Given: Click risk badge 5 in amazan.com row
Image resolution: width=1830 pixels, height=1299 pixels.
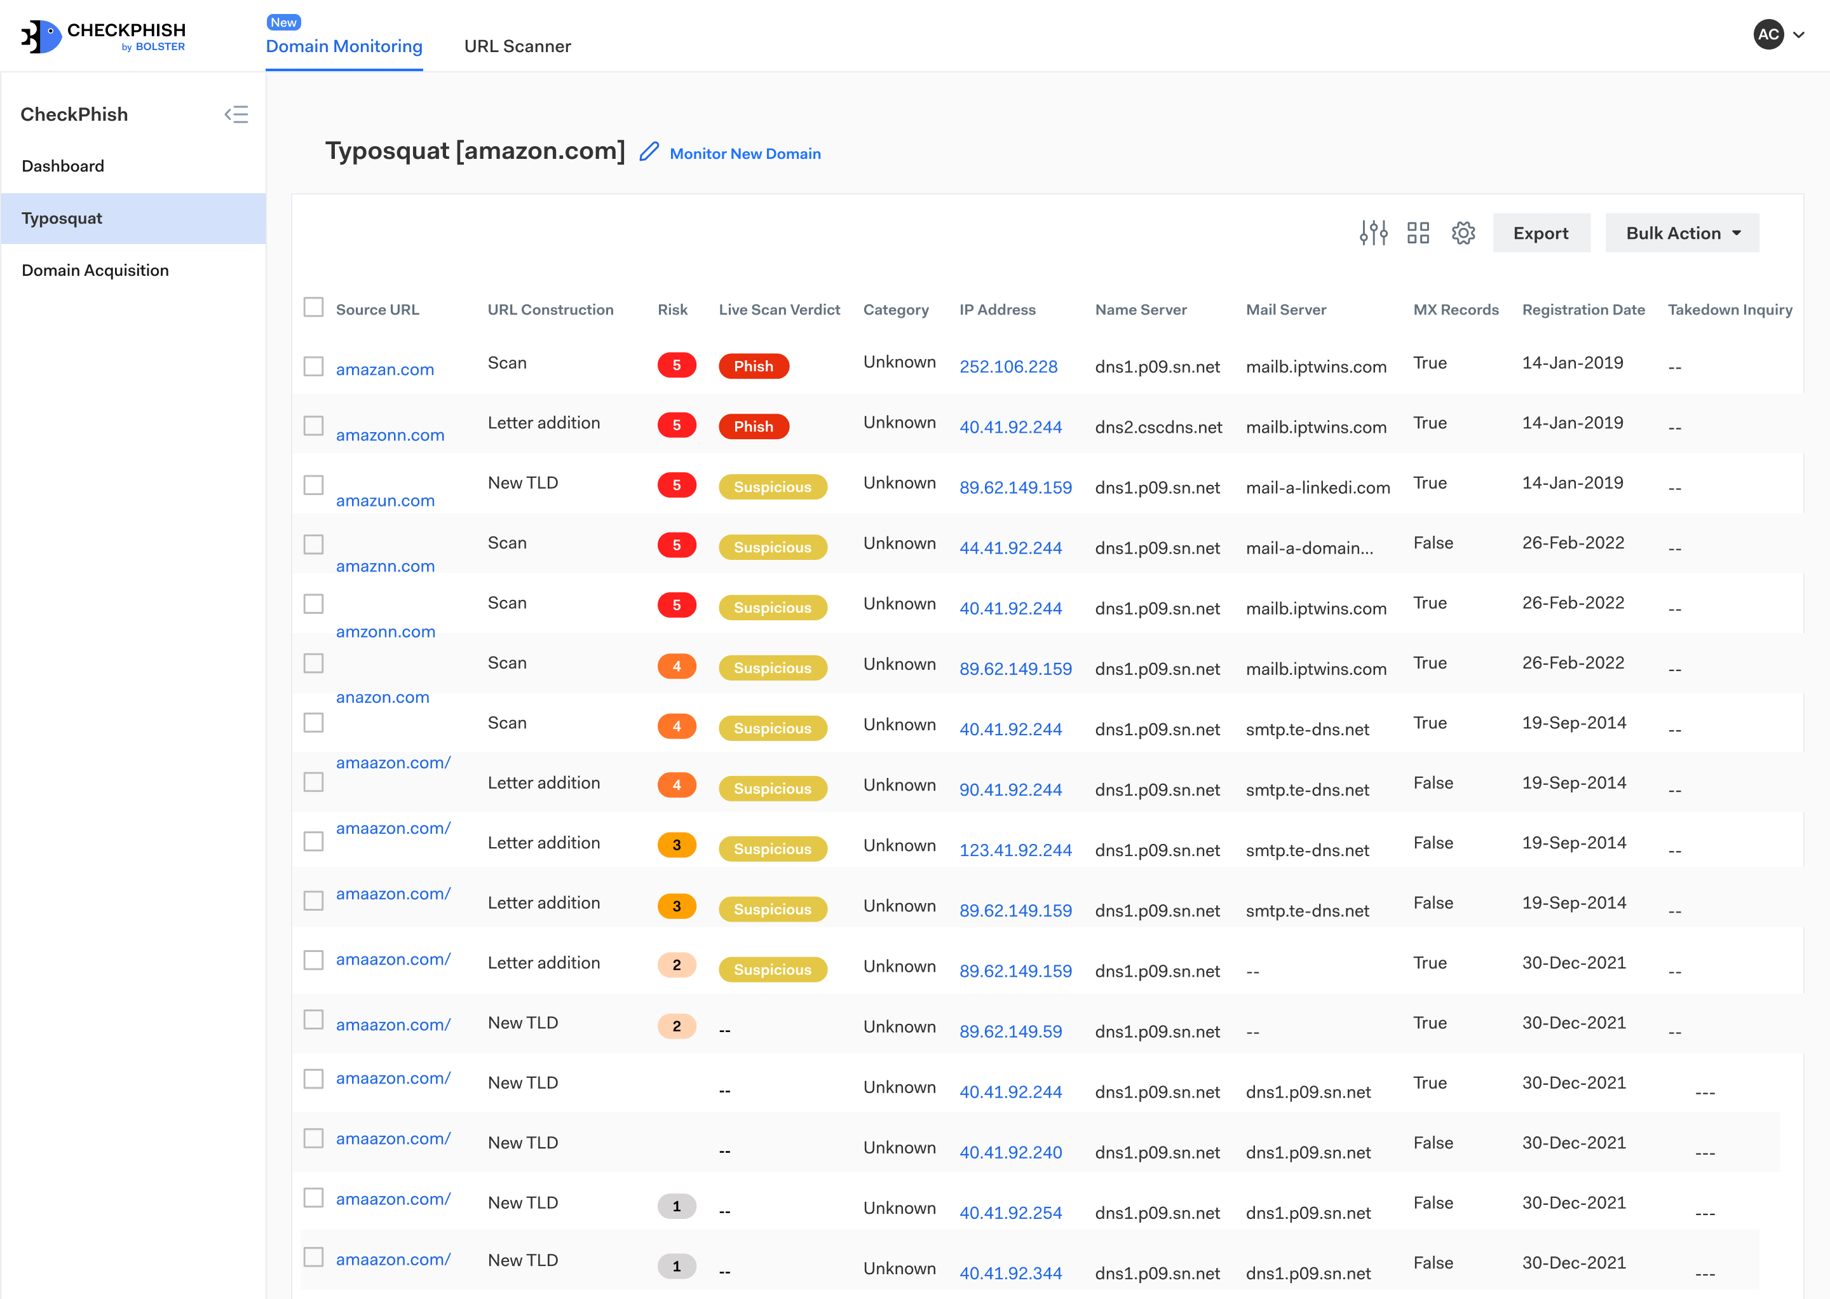Looking at the screenshot, I should [x=677, y=365].
